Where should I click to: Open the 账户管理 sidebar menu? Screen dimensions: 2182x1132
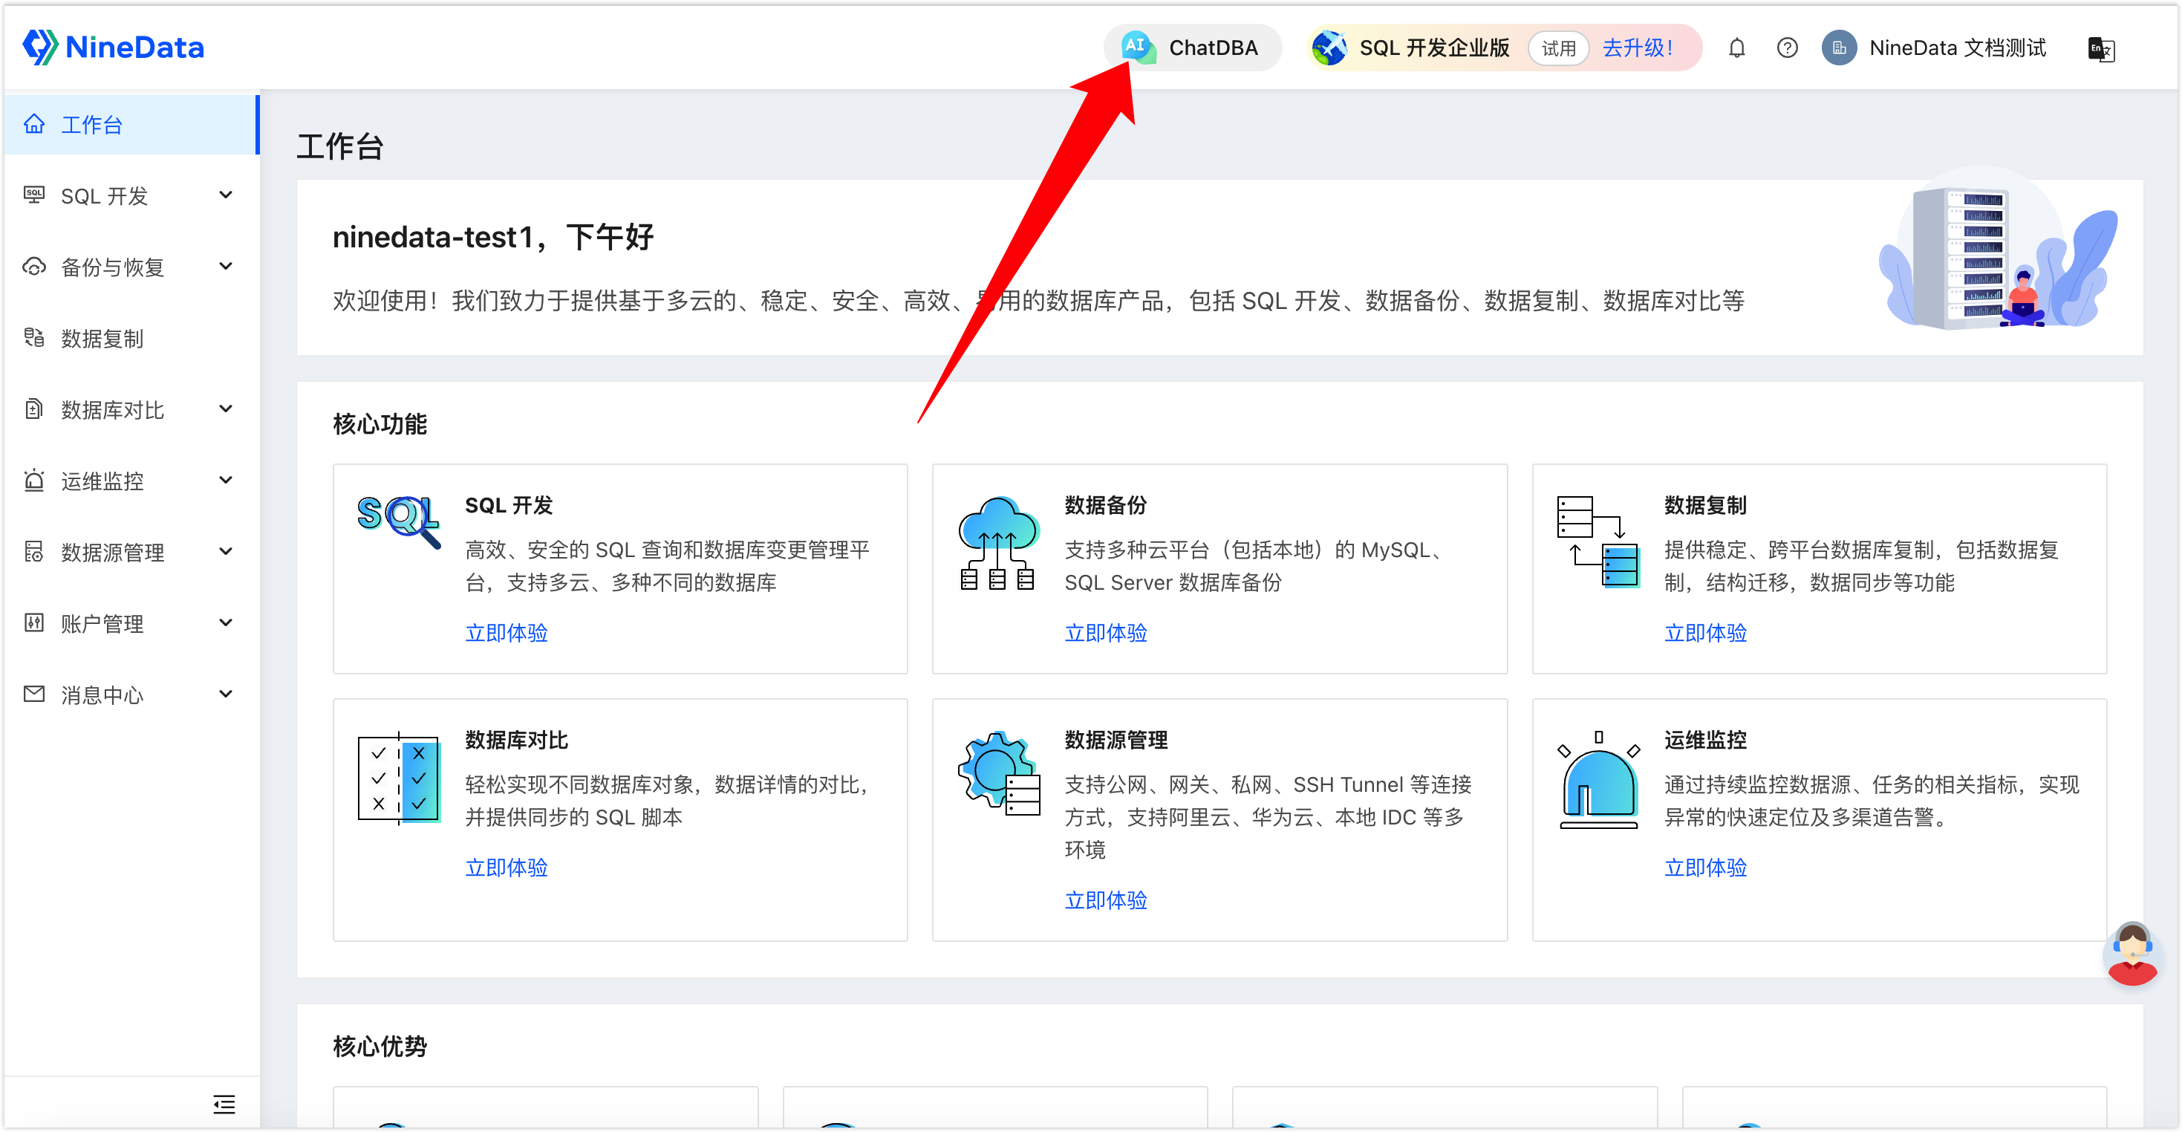[131, 624]
